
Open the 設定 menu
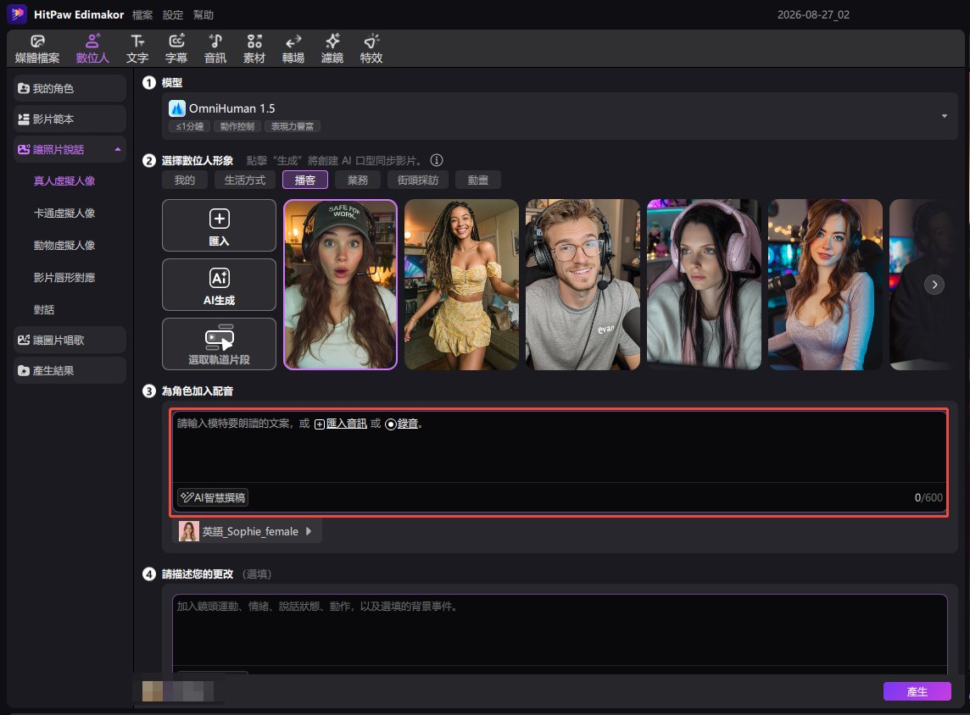coord(173,15)
